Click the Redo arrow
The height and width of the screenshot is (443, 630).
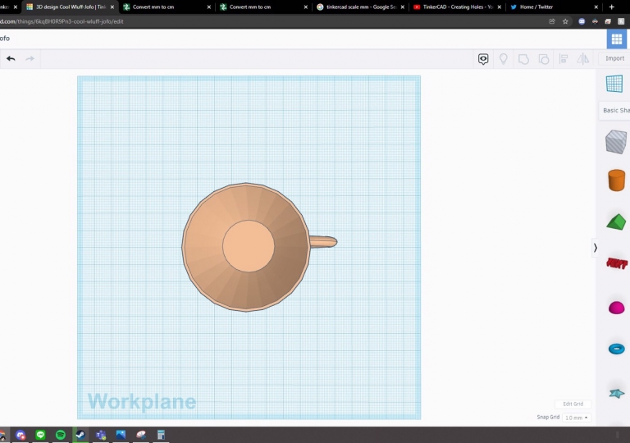30,59
